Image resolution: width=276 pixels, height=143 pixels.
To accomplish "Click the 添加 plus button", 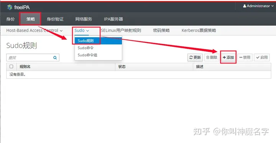I will tap(228, 58).
